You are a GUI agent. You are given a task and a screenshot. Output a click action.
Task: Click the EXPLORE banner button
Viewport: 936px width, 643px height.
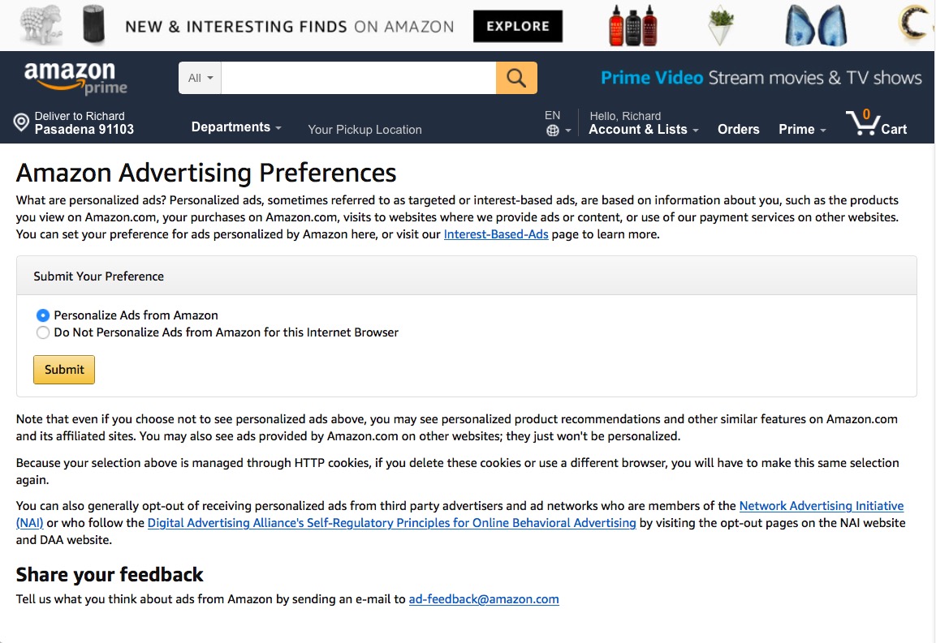point(518,26)
